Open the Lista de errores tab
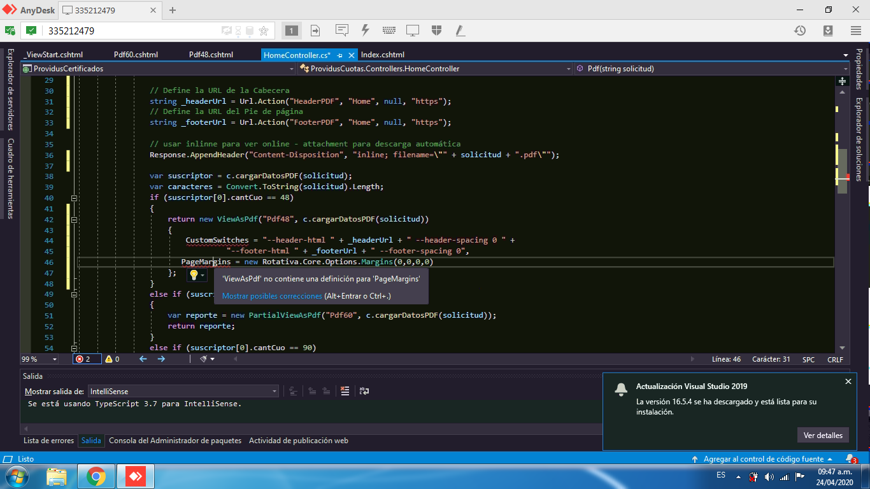Screen dimensions: 870x489 48,441
